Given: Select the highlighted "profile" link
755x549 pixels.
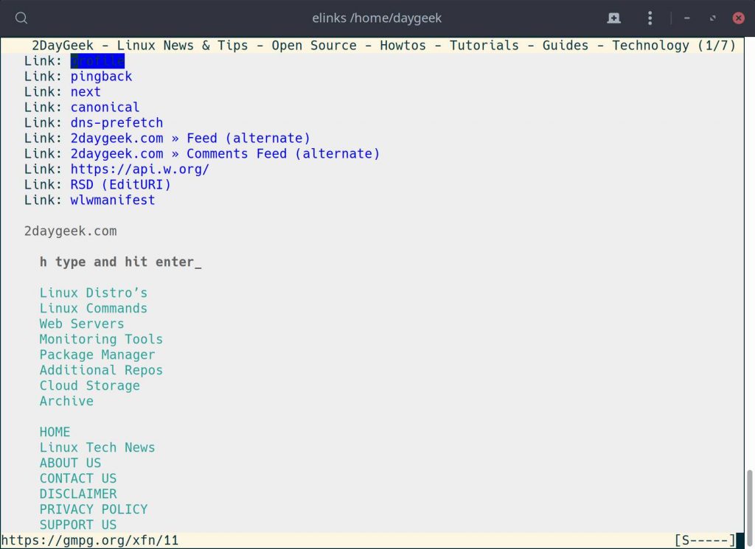Looking at the screenshot, I should (97, 60).
